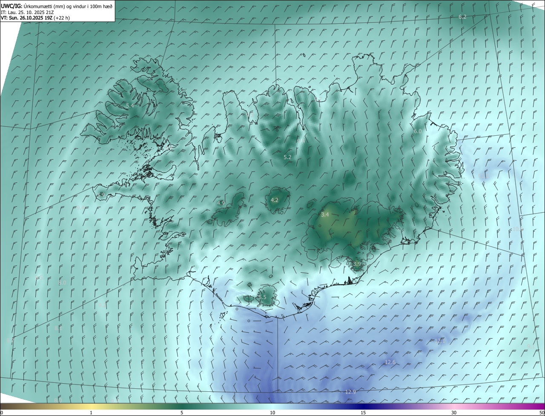545x416 pixels.
Task: Click the 15 tick on the color scale
Action: click(x=363, y=413)
